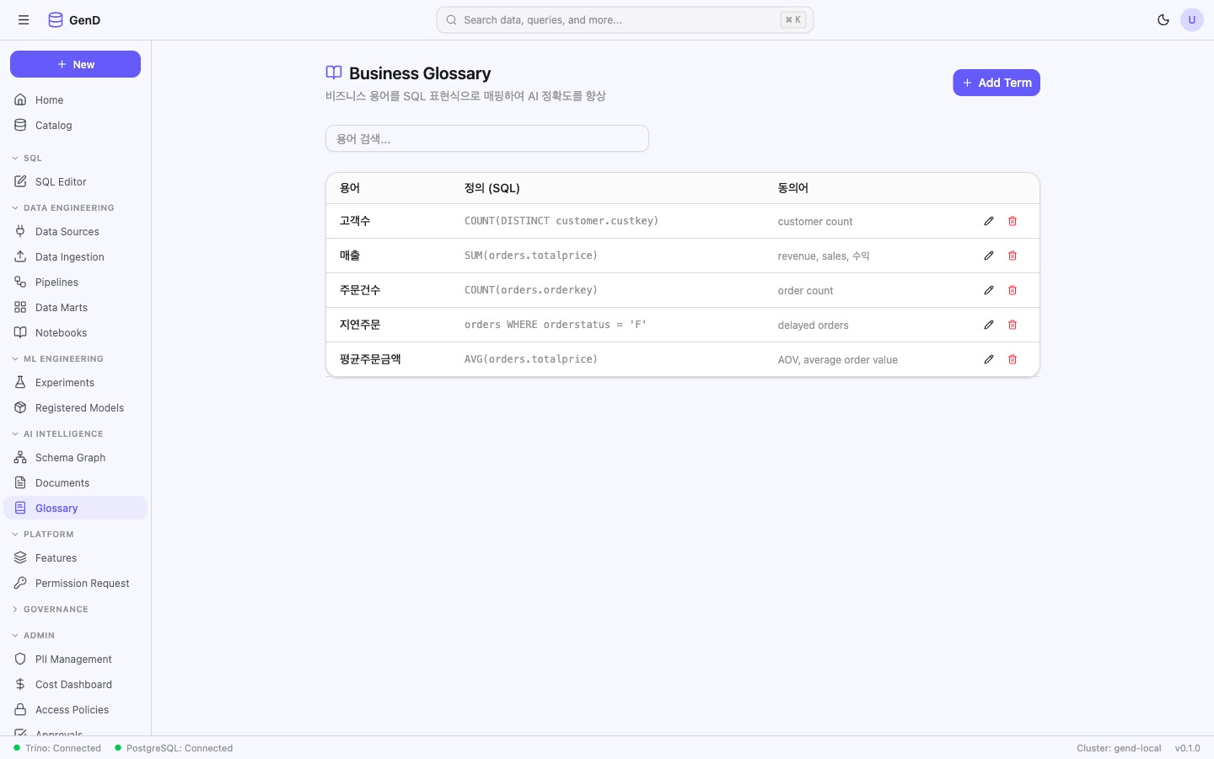Edit the 주문건수 glossary term
The height and width of the screenshot is (759, 1214).
click(989, 290)
